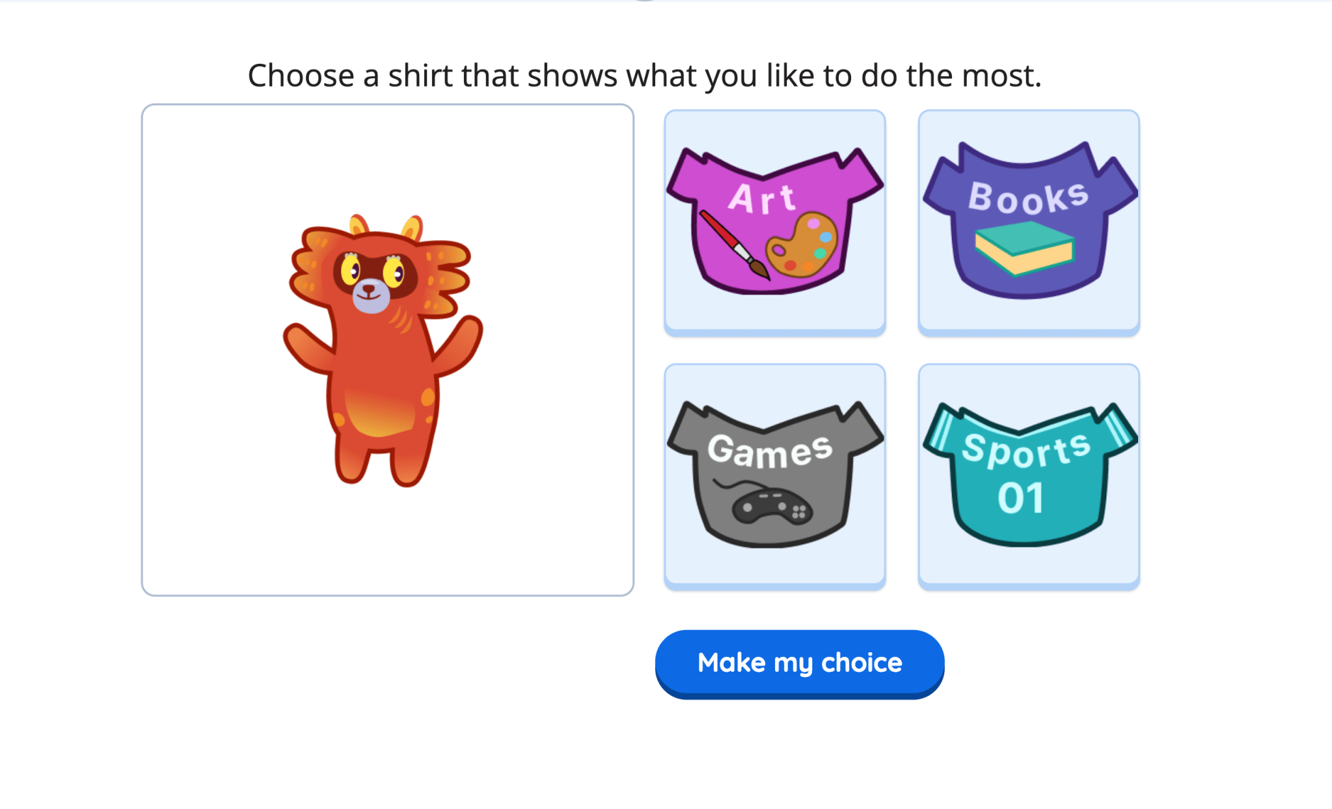The image size is (1332, 809).
Task: Click the paint palette icon
Action: pos(802,245)
